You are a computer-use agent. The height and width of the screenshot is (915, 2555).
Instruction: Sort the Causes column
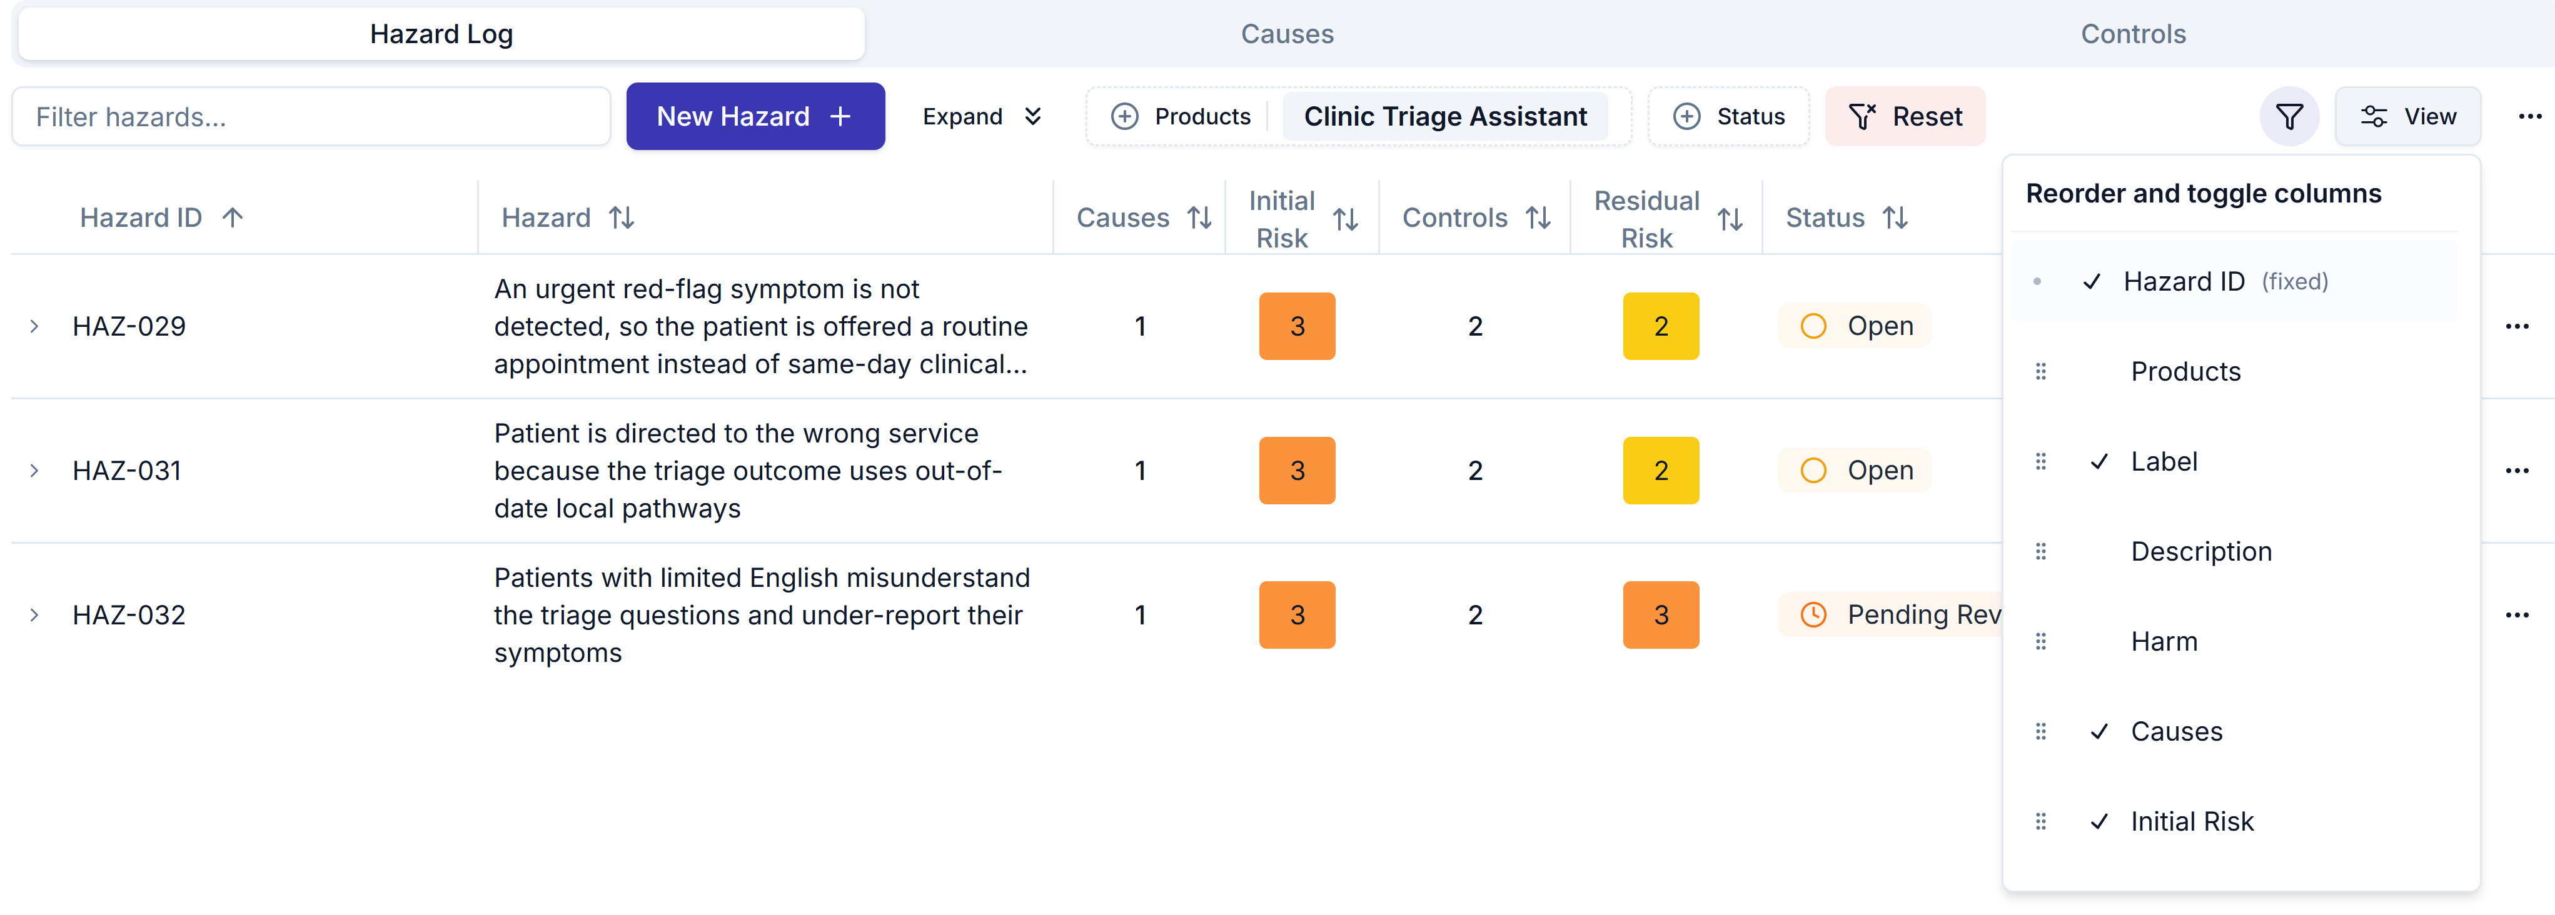(x=1200, y=218)
